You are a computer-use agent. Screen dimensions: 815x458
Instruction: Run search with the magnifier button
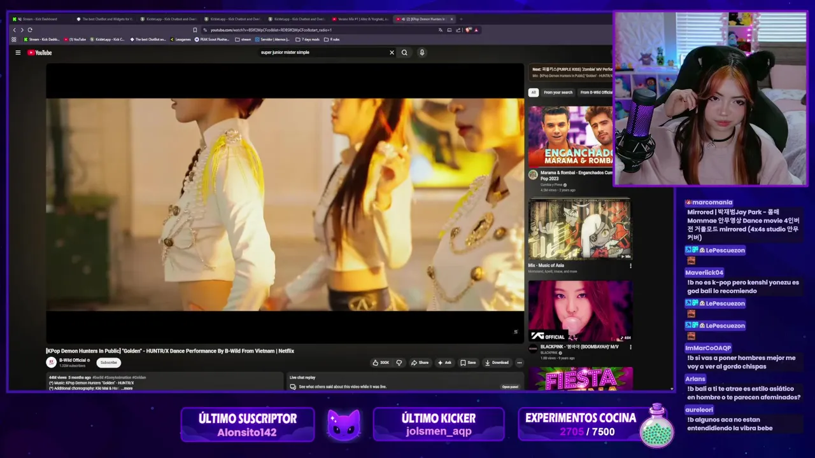pyautogui.click(x=404, y=53)
